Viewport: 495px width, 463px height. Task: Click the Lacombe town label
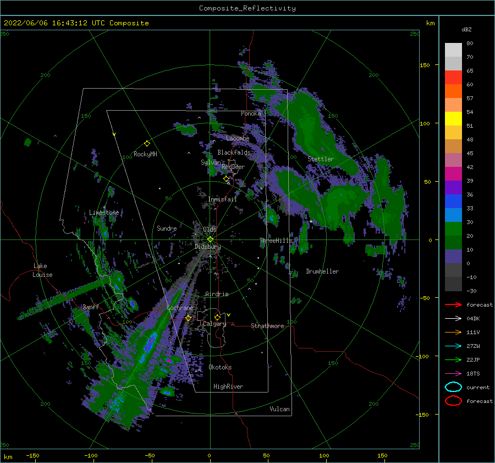click(238, 138)
